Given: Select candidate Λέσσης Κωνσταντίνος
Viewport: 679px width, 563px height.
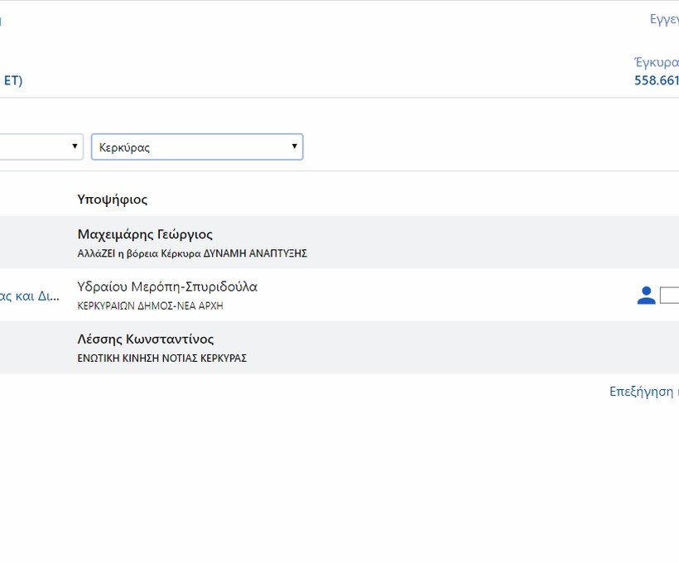Looking at the screenshot, I should [x=146, y=339].
